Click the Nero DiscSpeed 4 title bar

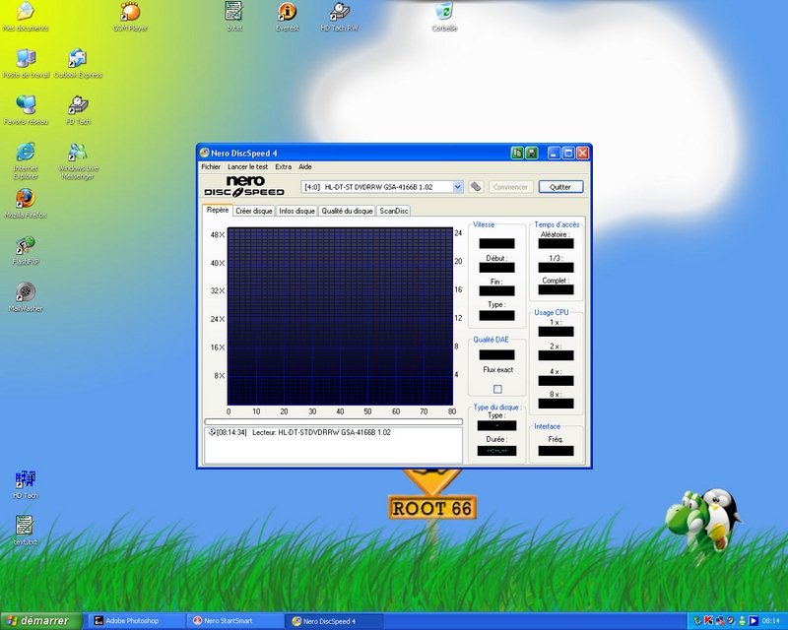click(352, 153)
